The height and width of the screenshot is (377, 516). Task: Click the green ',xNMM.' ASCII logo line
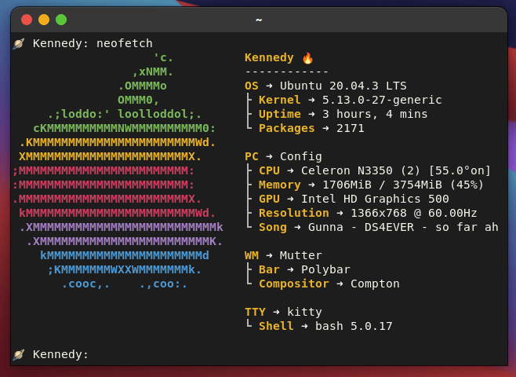click(153, 71)
